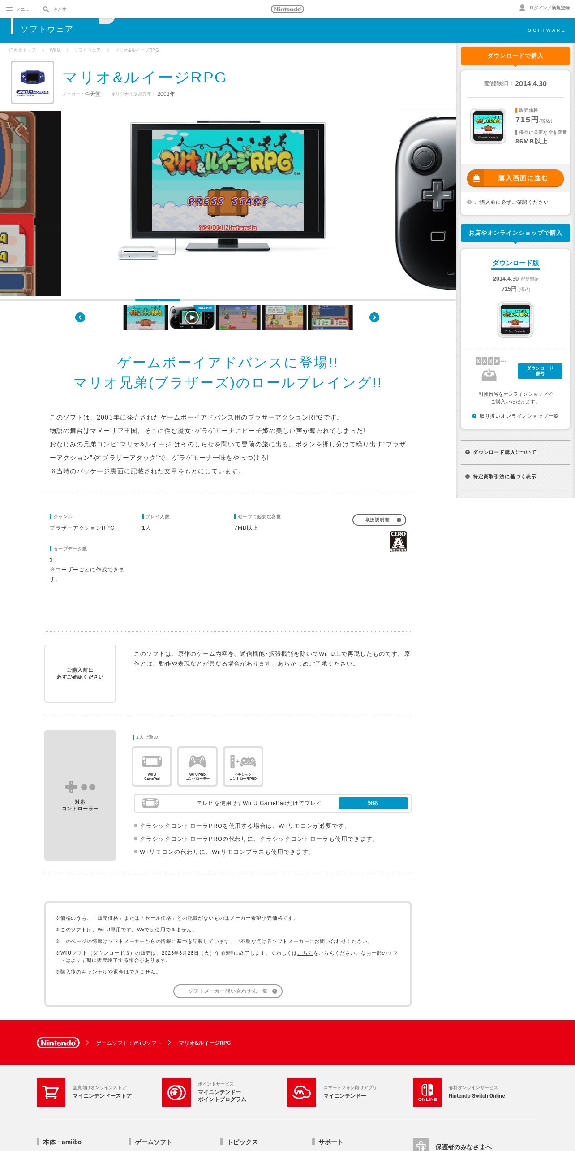Viewport: 575px width, 1151px height.
Task: Click the download code inbox icon
Action: pos(489,375)
